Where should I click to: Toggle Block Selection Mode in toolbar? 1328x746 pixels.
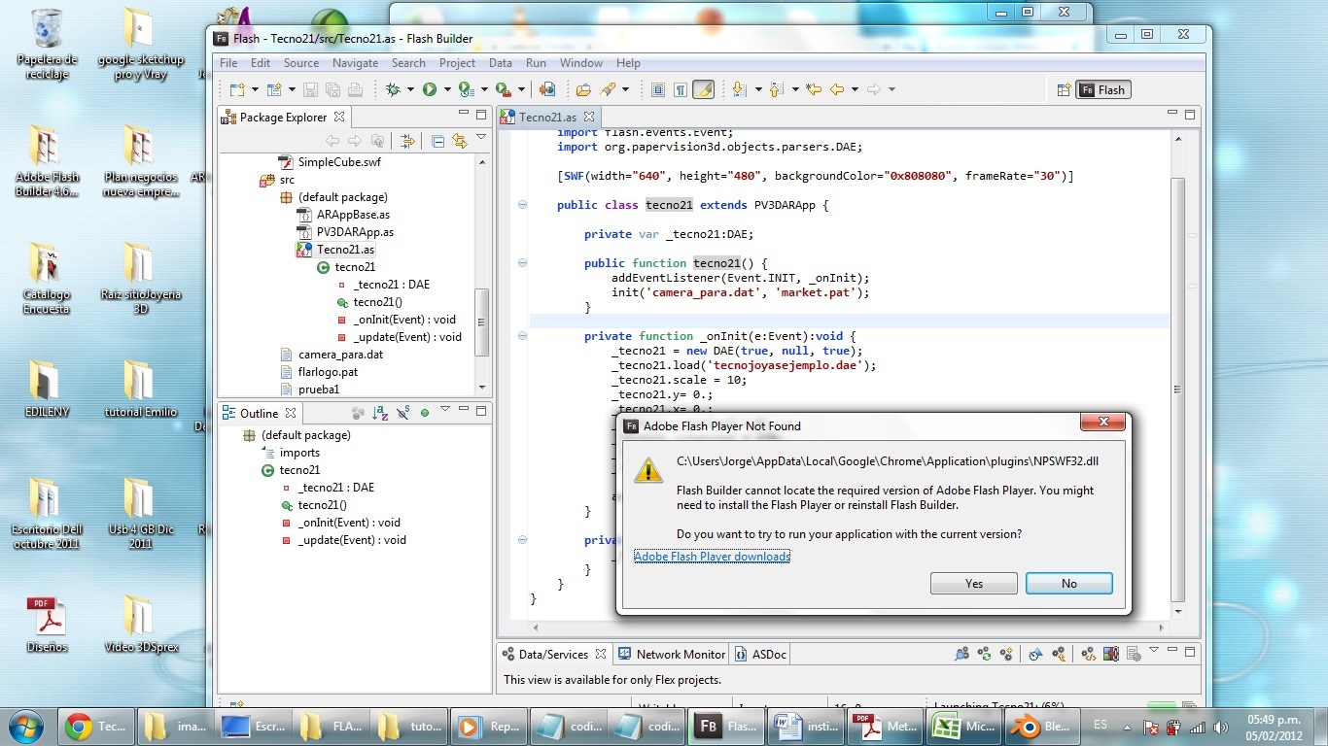(x=657, y=89)
